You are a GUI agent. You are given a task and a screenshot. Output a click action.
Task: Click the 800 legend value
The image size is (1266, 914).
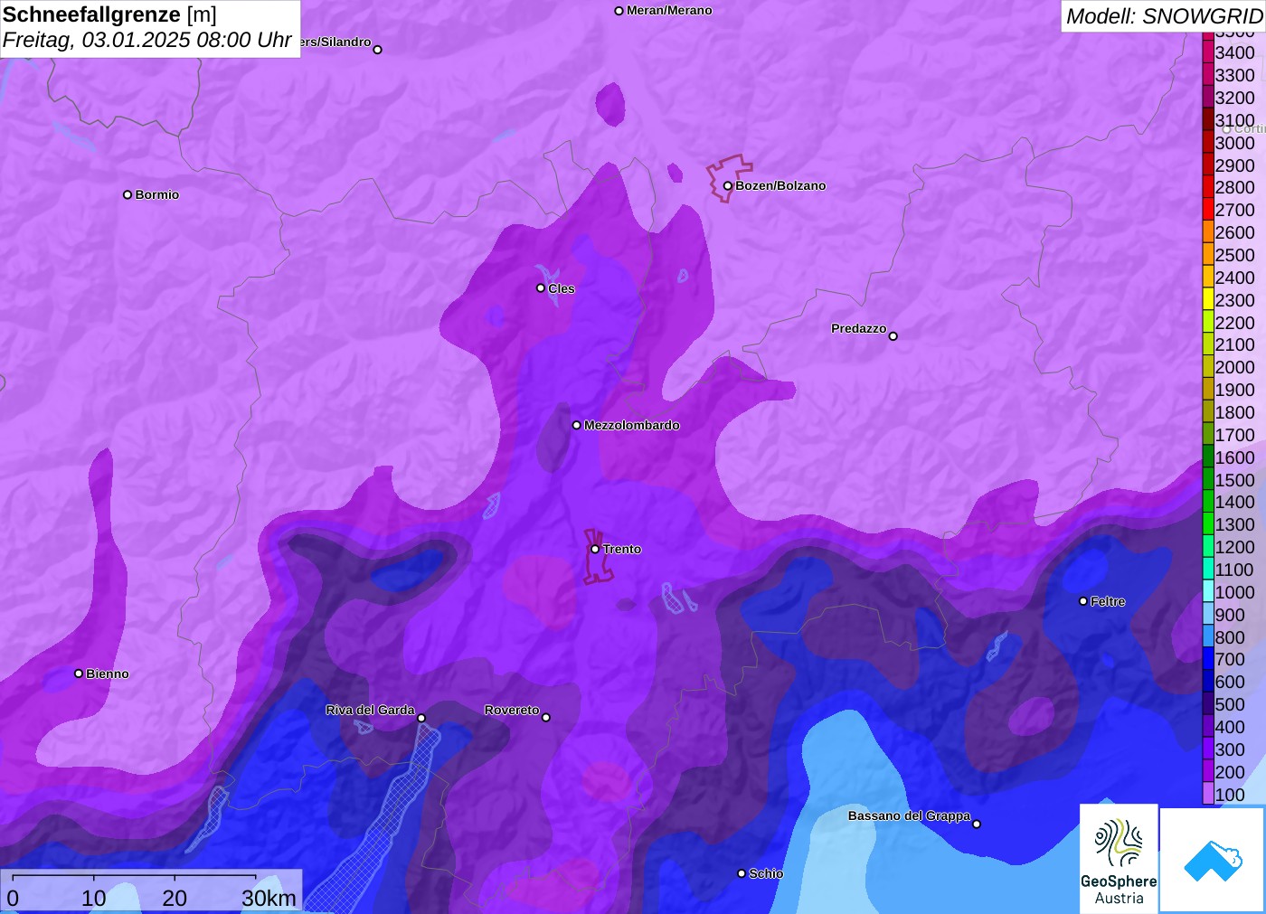1230,637
